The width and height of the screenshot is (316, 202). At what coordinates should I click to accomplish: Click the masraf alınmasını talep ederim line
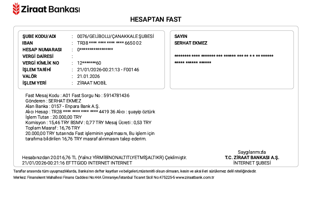click(x=86, y=139)
